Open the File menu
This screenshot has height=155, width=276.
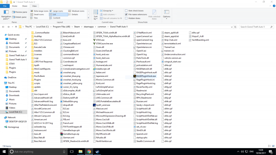(5, 6)
